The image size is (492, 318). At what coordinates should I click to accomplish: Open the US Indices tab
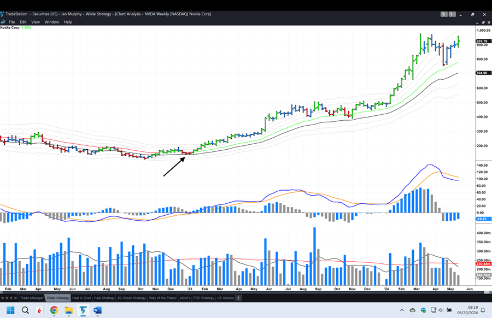(225, 298)
